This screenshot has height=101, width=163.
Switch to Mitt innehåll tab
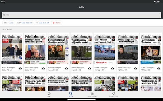[x=92, y=94]
